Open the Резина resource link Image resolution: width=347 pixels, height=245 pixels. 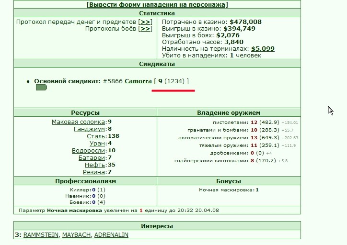click(93, 172)
